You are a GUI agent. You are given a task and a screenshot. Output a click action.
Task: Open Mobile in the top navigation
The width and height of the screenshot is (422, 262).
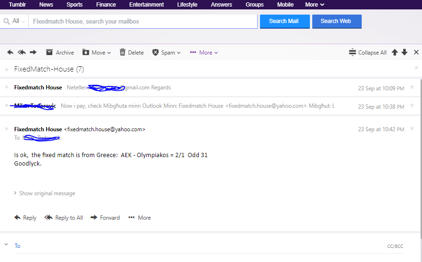pyautogui.click(x=285, y=5)
